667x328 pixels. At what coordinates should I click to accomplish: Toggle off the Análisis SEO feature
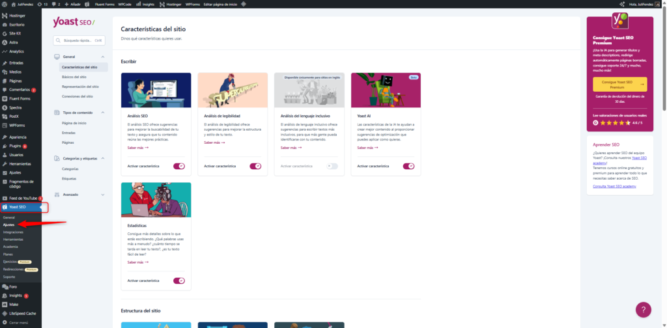[x=179, y=166]
